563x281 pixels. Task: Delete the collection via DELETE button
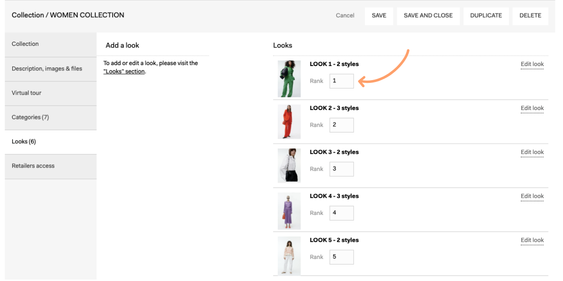[530, 15]
